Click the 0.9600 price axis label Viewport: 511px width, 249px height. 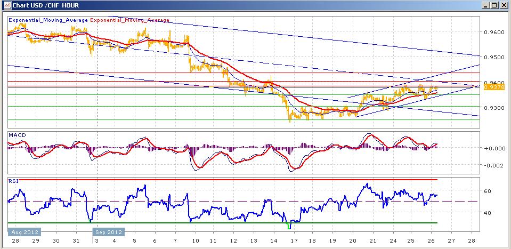pos(494,33)
